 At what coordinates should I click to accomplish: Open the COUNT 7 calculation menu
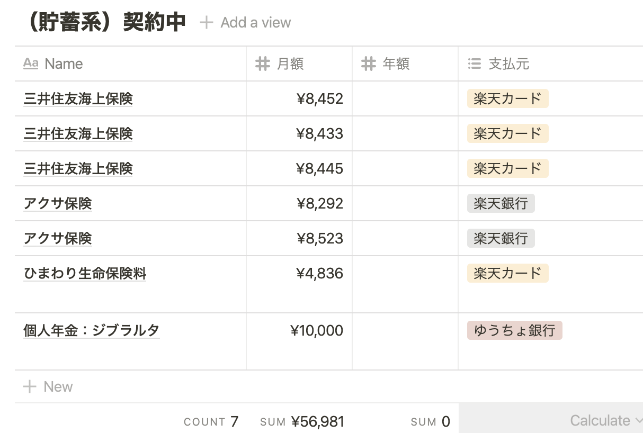[211, 421]
